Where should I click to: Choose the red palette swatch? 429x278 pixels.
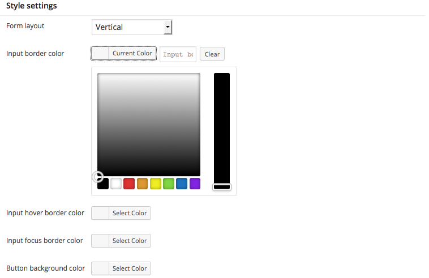point(129,184)
